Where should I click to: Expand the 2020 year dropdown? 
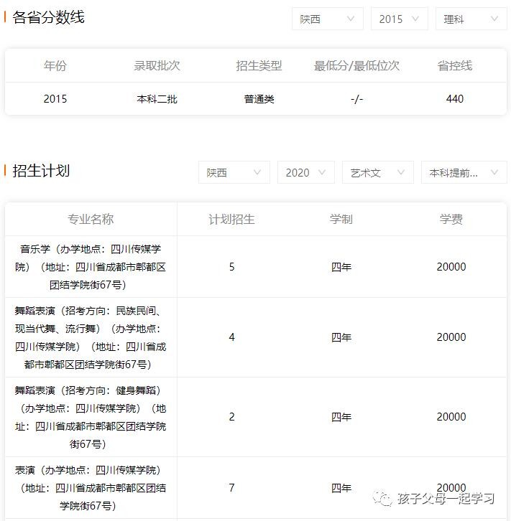pos(305,172)
